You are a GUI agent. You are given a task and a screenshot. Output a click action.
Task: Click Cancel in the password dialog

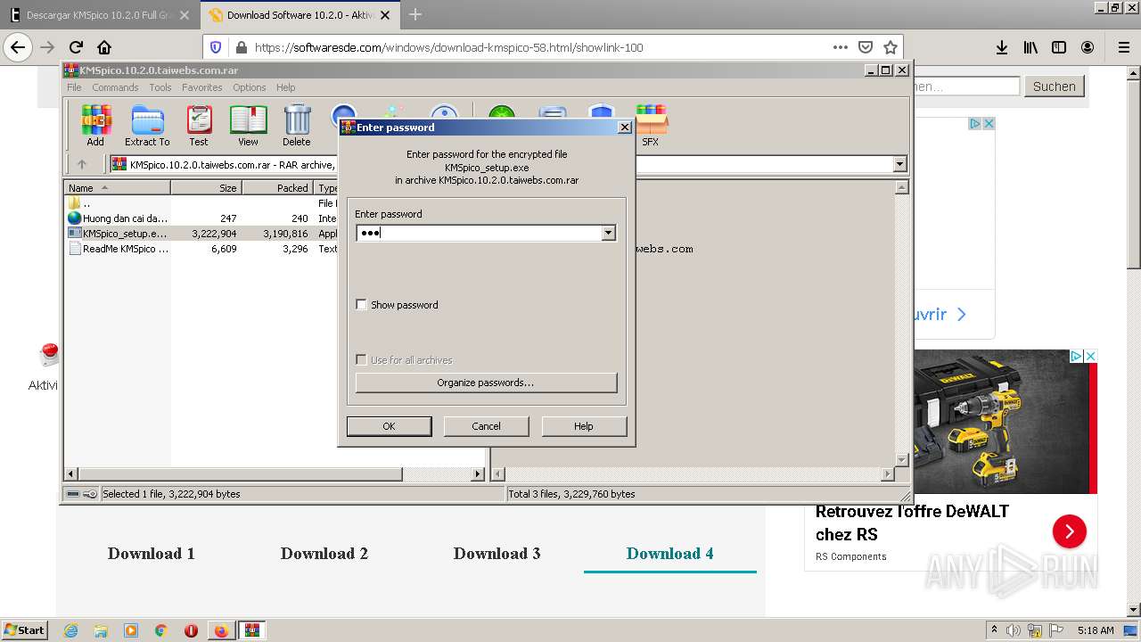click(x=486, y=426)
